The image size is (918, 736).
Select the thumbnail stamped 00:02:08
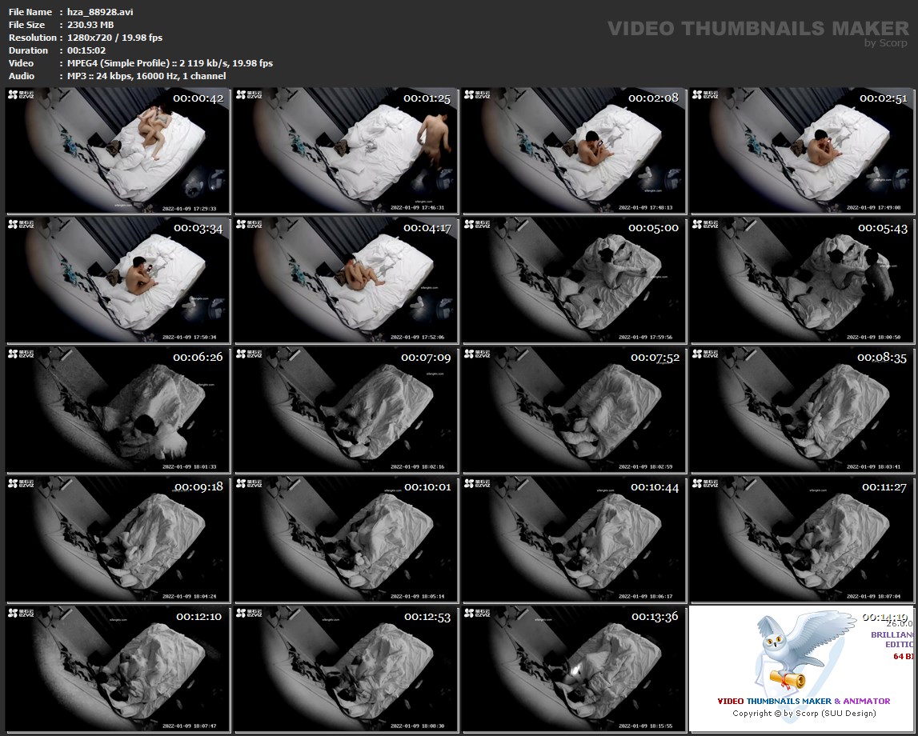coord(575,151)
